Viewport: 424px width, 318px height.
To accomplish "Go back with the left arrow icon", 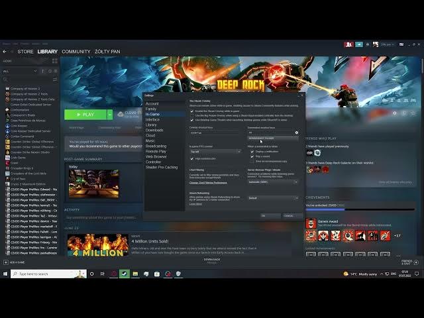I will click(x=5, y=52).
